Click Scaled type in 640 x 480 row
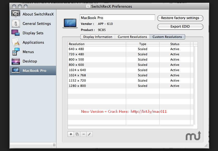 [x=142, y=49]
